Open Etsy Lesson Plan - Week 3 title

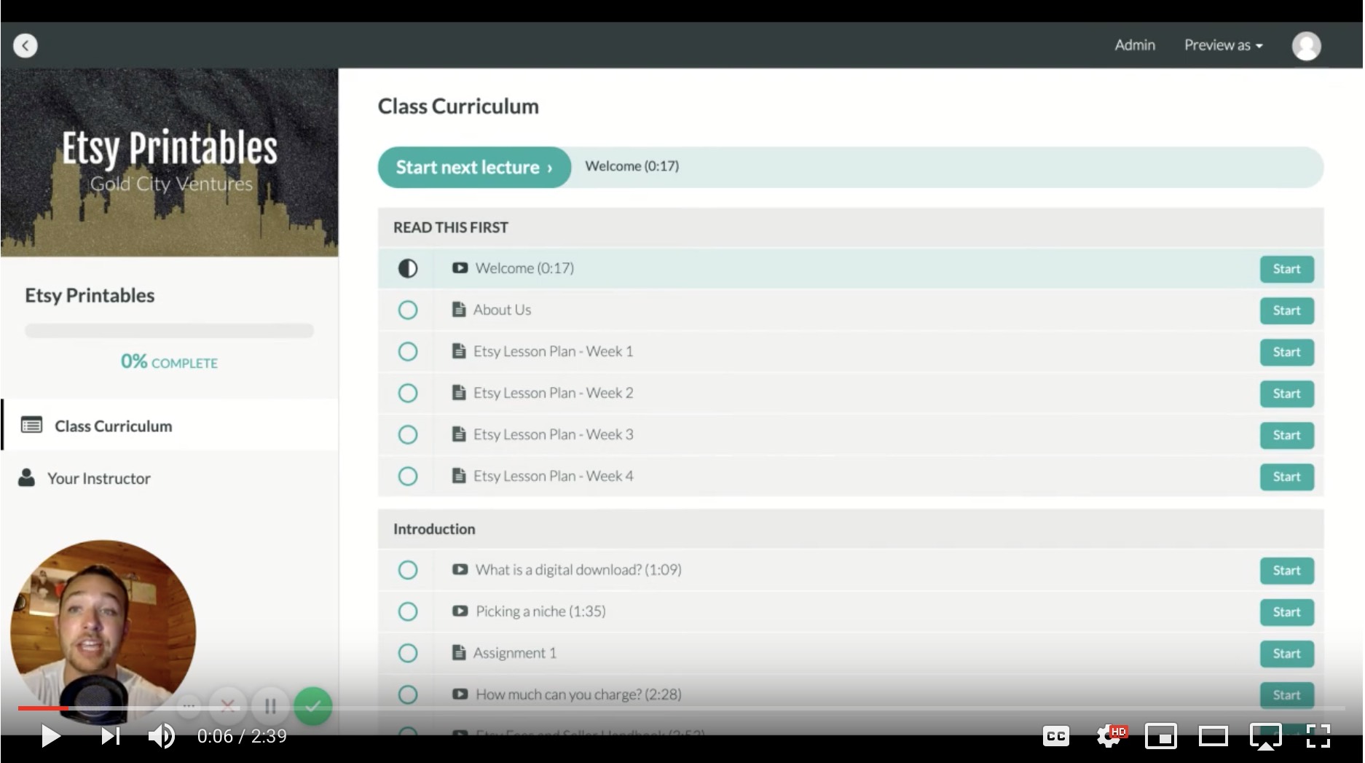pos(554,434)
